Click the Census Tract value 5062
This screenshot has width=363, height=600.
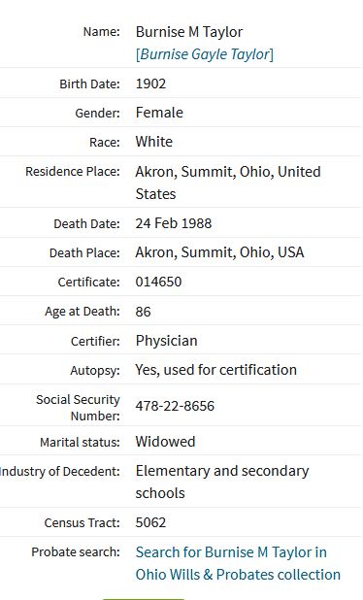click(x=150, y=522)
